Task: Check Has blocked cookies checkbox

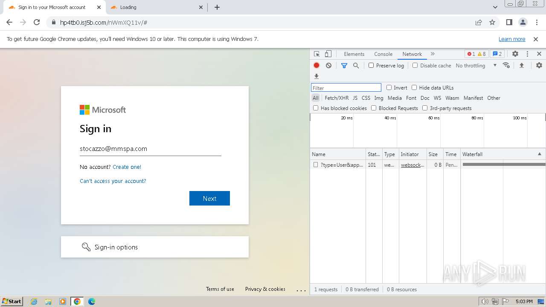Action: [316, 108]
